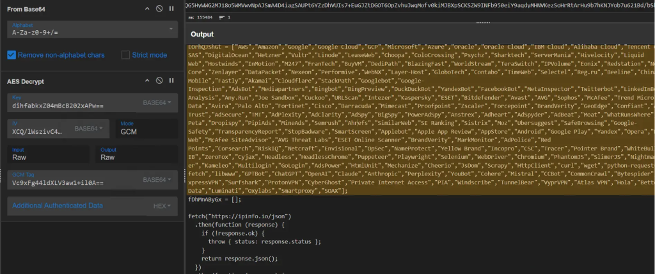Collapse the From Base64 operation
The height and width of the screenshot is (274, 655).
click(x=147, y=8)
